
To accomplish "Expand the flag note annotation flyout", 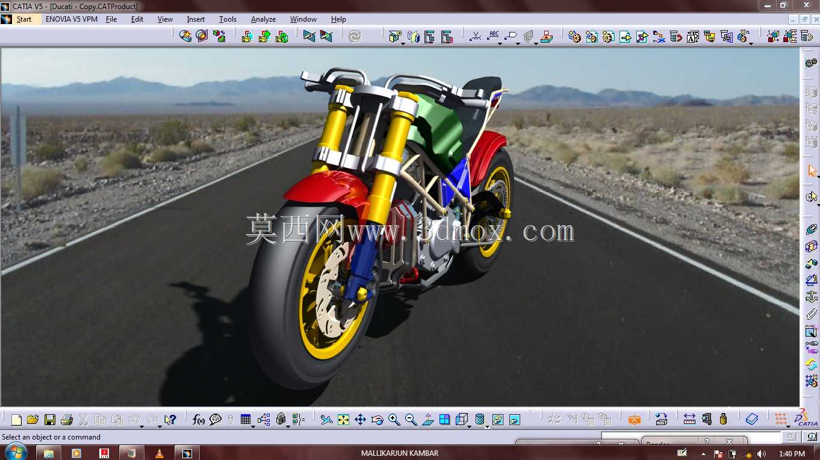I will click(x=518, y=43).
